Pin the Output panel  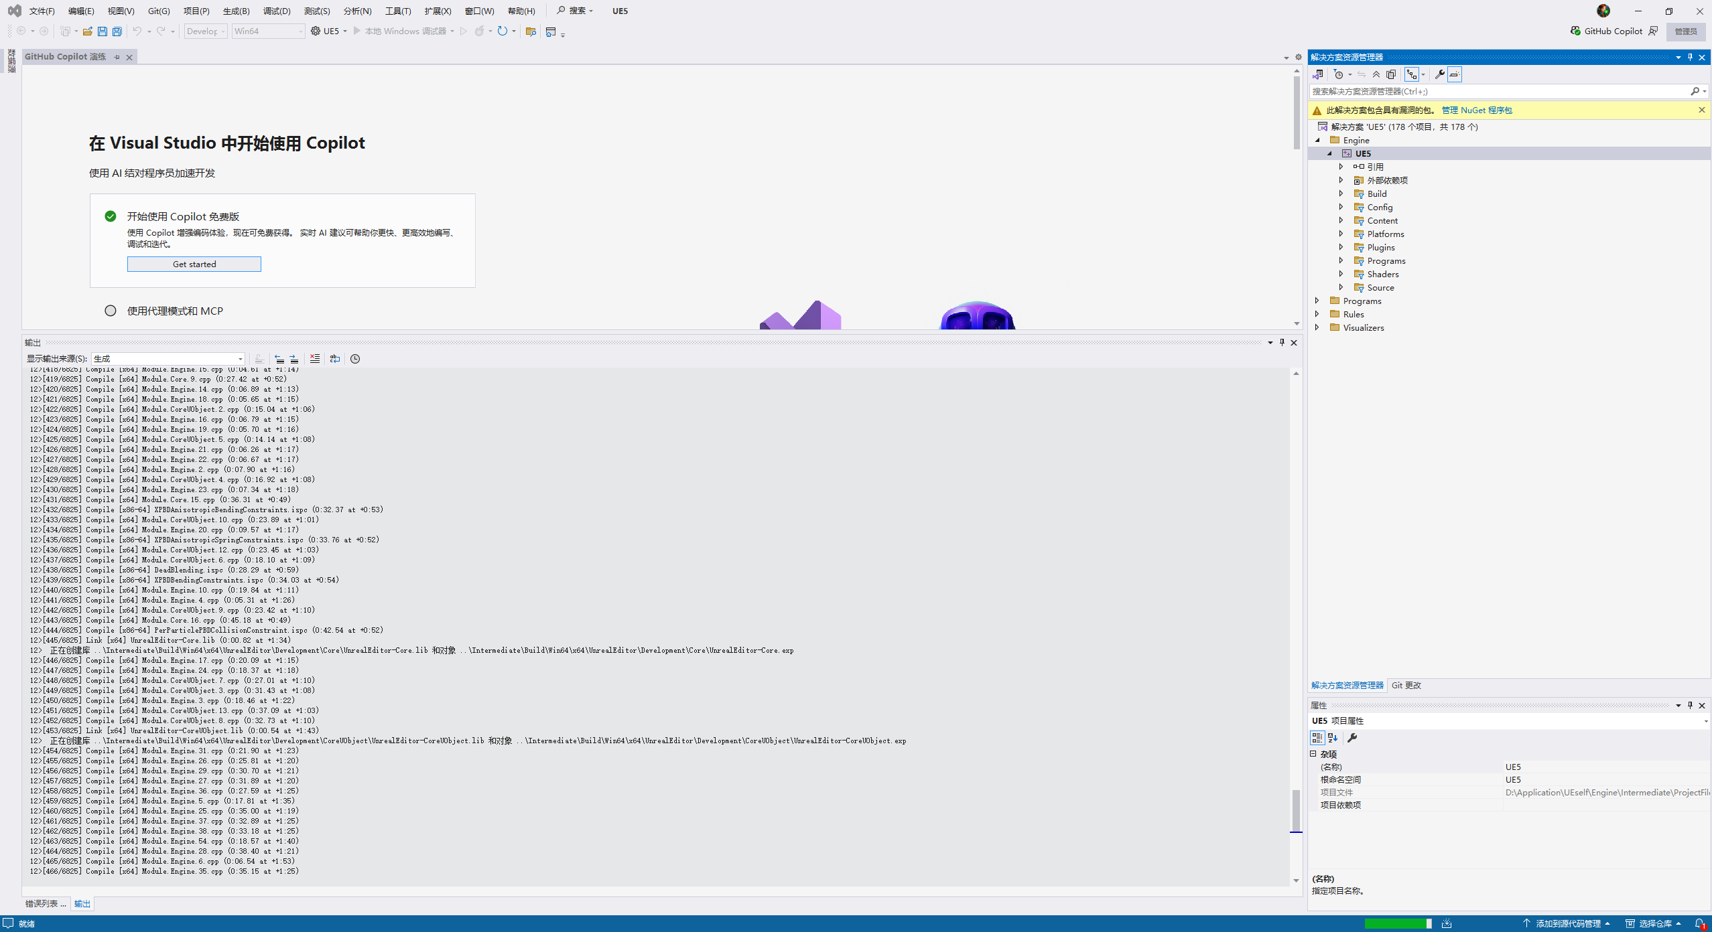[1282, 342]
